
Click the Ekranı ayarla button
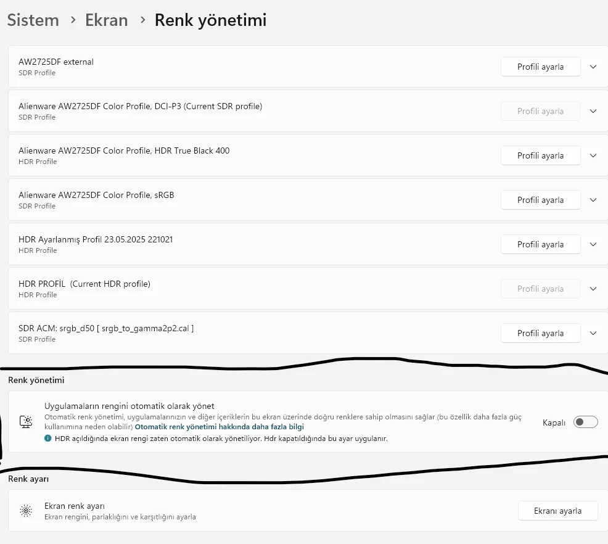click(x=557, y=511)
